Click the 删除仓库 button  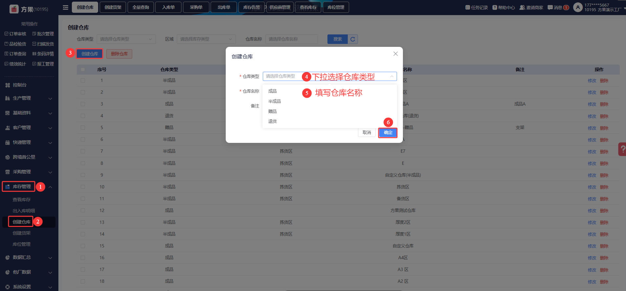[x=119, y=54]
